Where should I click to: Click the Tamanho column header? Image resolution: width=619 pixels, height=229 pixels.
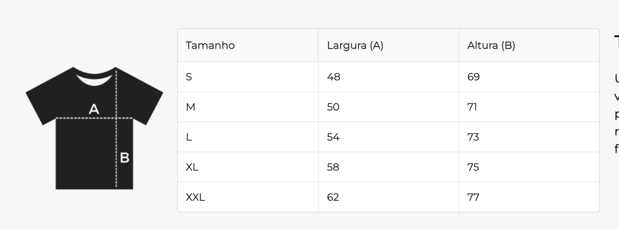210,46
